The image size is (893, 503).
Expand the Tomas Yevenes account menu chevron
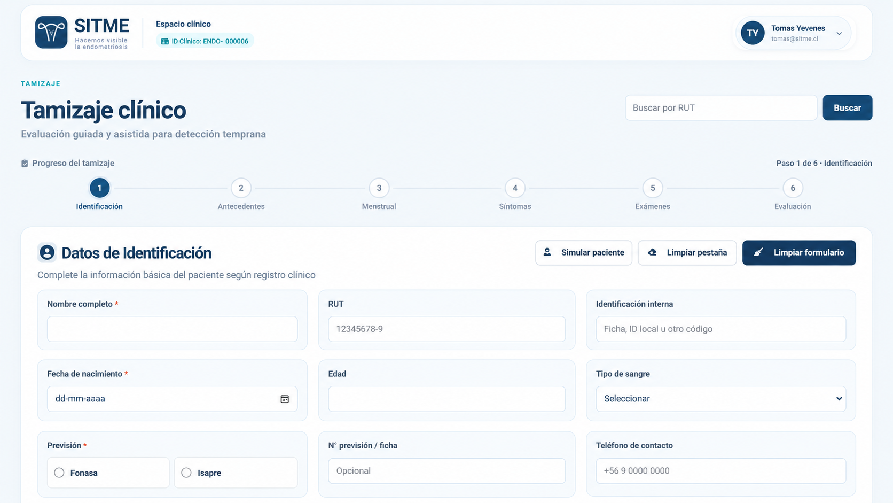[839, 34]
